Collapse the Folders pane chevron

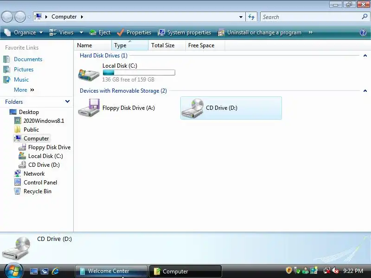pyautogui.click(x=67, y=101)
